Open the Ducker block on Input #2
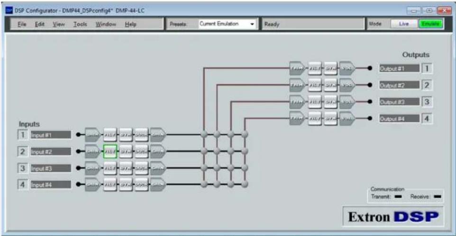Screen dimensions: 456x236 pyautogui.click(x=141, y=152)
